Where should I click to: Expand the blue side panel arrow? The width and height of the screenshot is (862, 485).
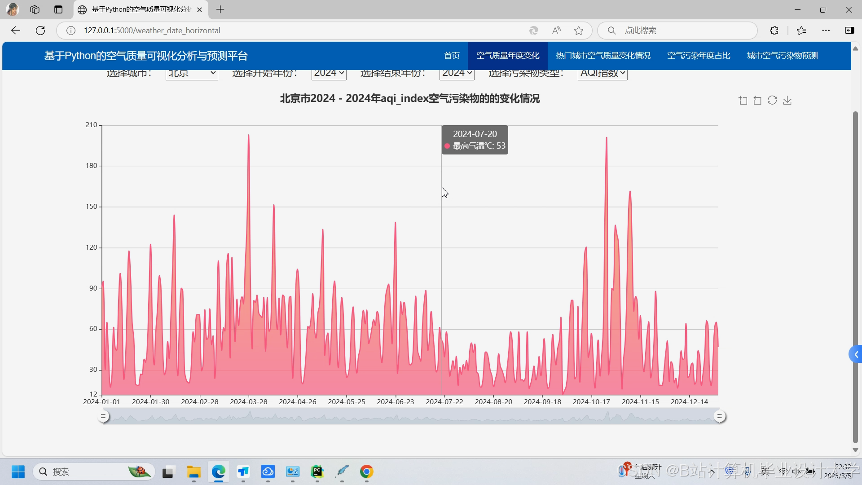pyautogui.click(x=856, y=354)
